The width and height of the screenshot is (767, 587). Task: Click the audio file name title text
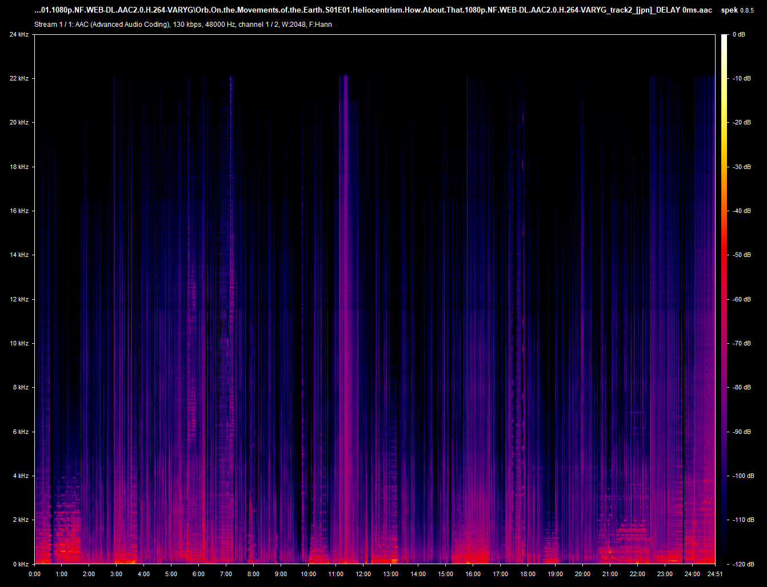373,10
